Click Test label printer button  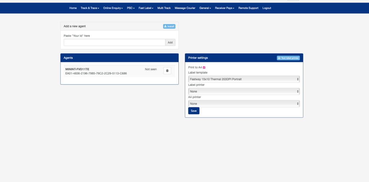(x=288, y=58)
